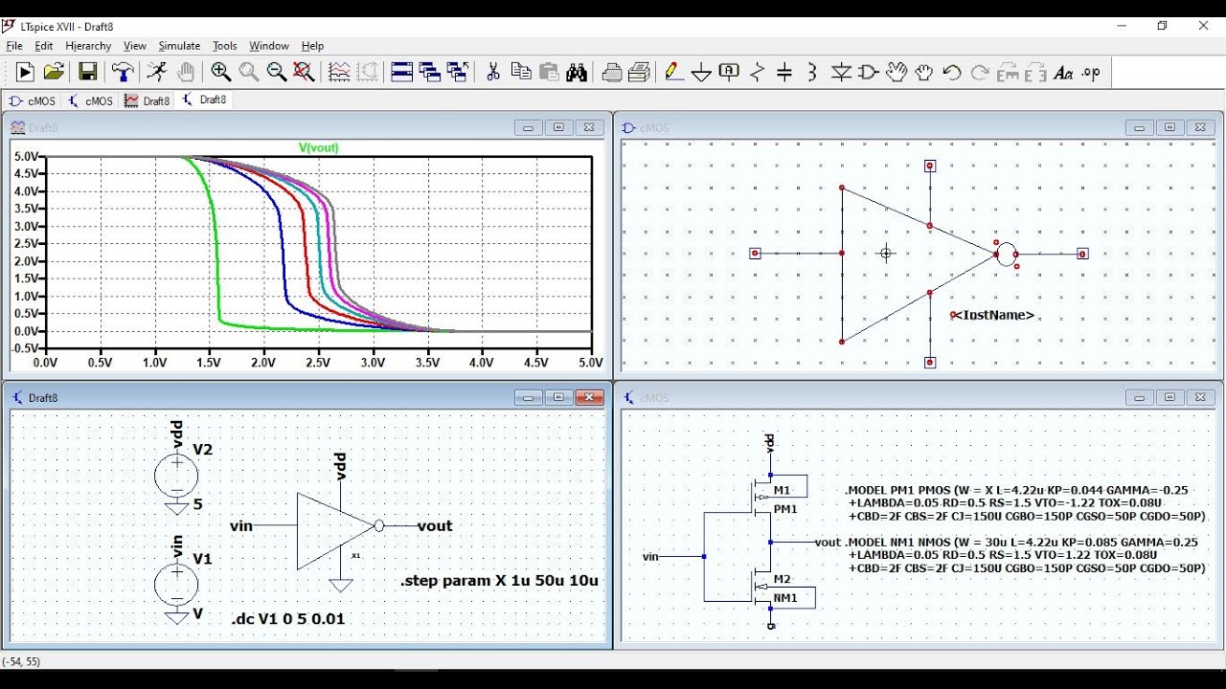Select the Drag closed-hand tool
The image size is (1226, 689).
[924, 72]
